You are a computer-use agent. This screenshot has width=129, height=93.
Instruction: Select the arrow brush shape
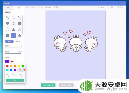(20, 17)
